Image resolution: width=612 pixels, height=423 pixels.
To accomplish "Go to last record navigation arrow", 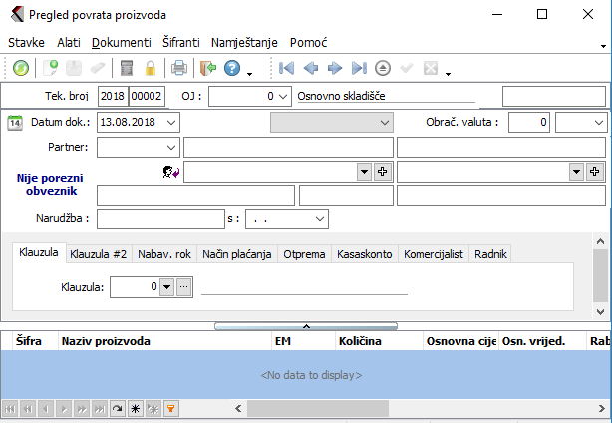I will [x=359, y=68].
